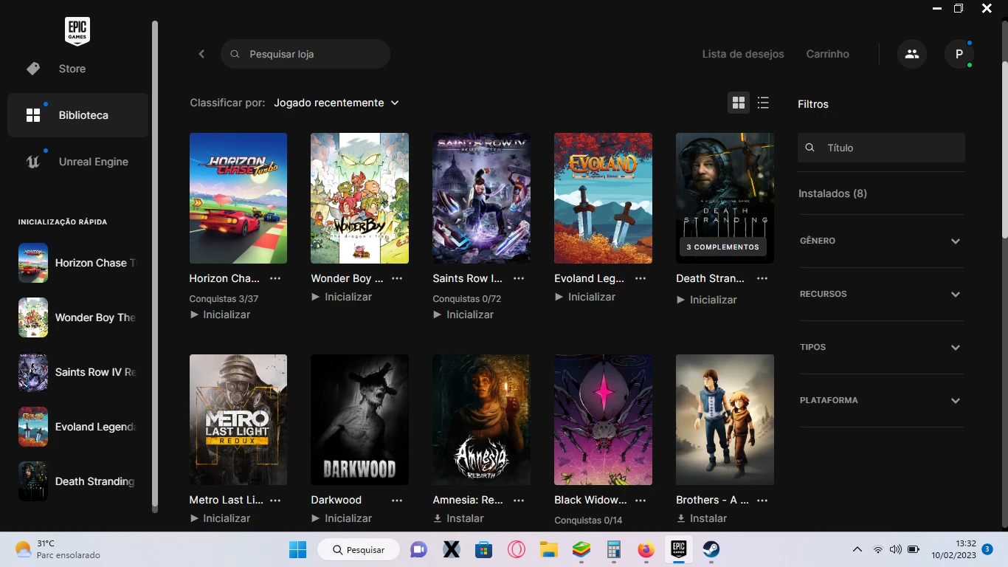This screenshot has width=1008, height=567.
Task: Open options menu for Evoland Legendary
Action: coord(641,278)
